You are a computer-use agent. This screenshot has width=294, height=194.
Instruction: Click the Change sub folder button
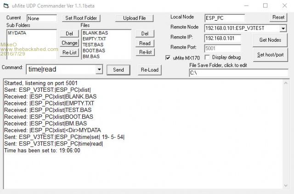tap(69, 43)
